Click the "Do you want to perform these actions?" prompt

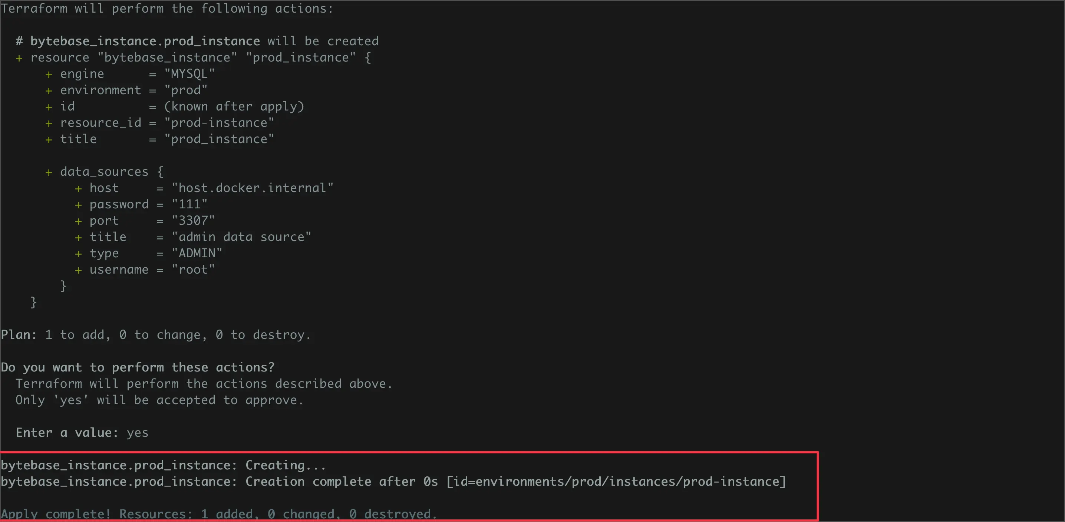click(138, 367)
